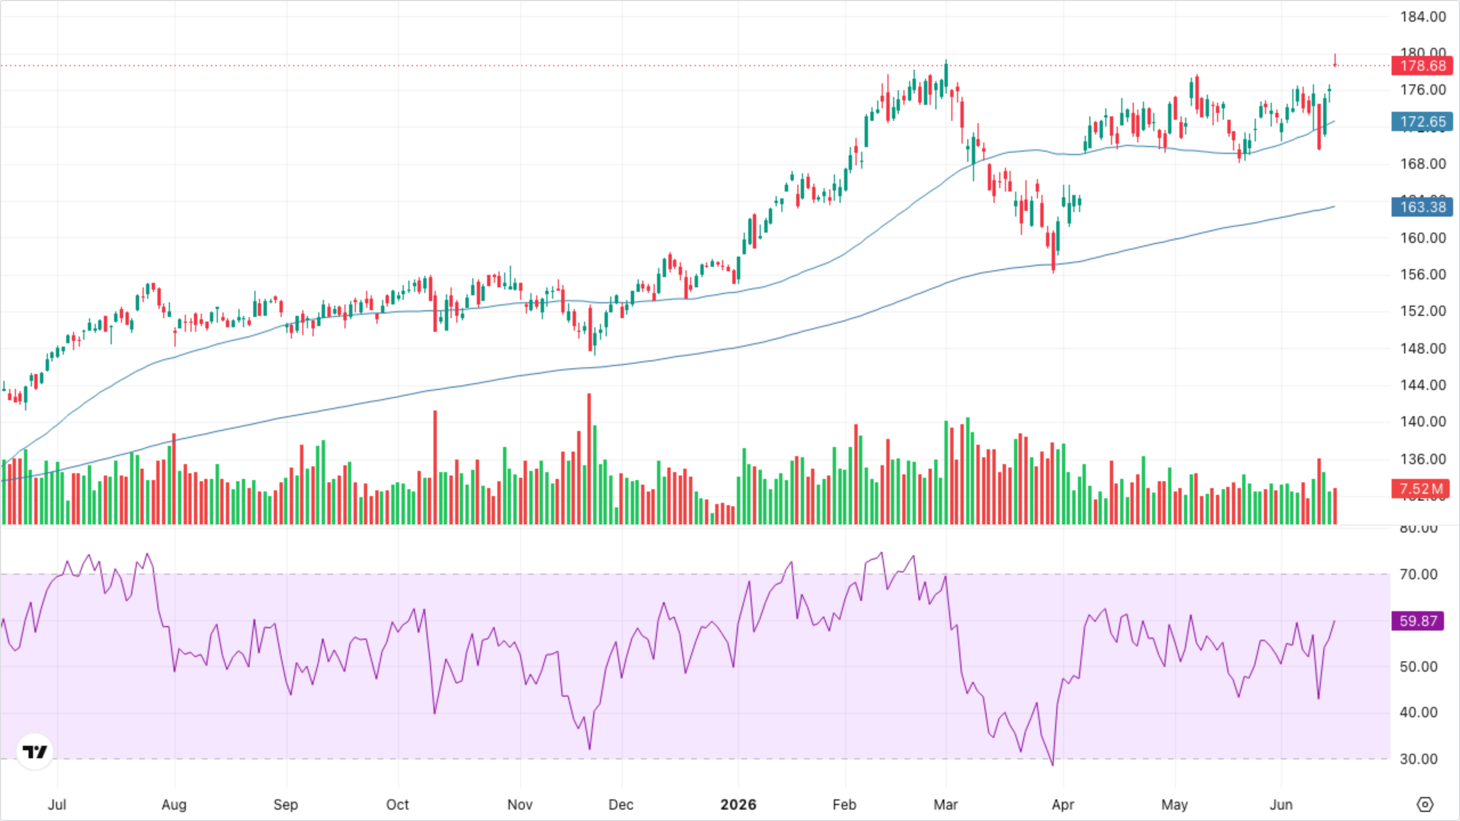Select the latest red candlestick above 178.68

click(1335, 60)
